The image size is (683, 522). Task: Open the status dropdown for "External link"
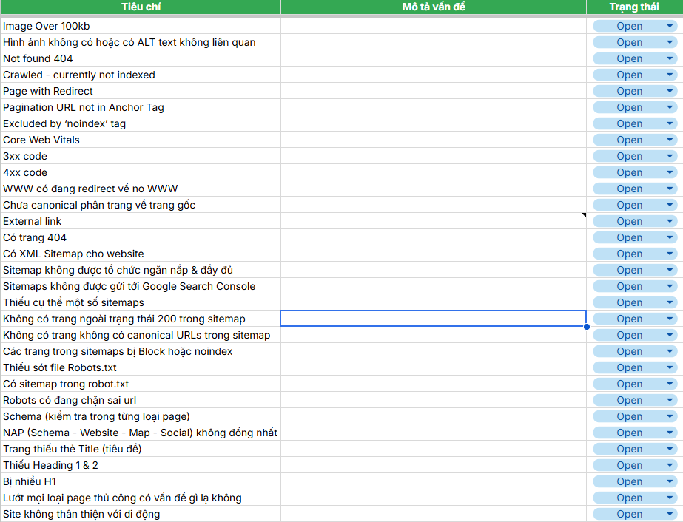tap(670, 221)
